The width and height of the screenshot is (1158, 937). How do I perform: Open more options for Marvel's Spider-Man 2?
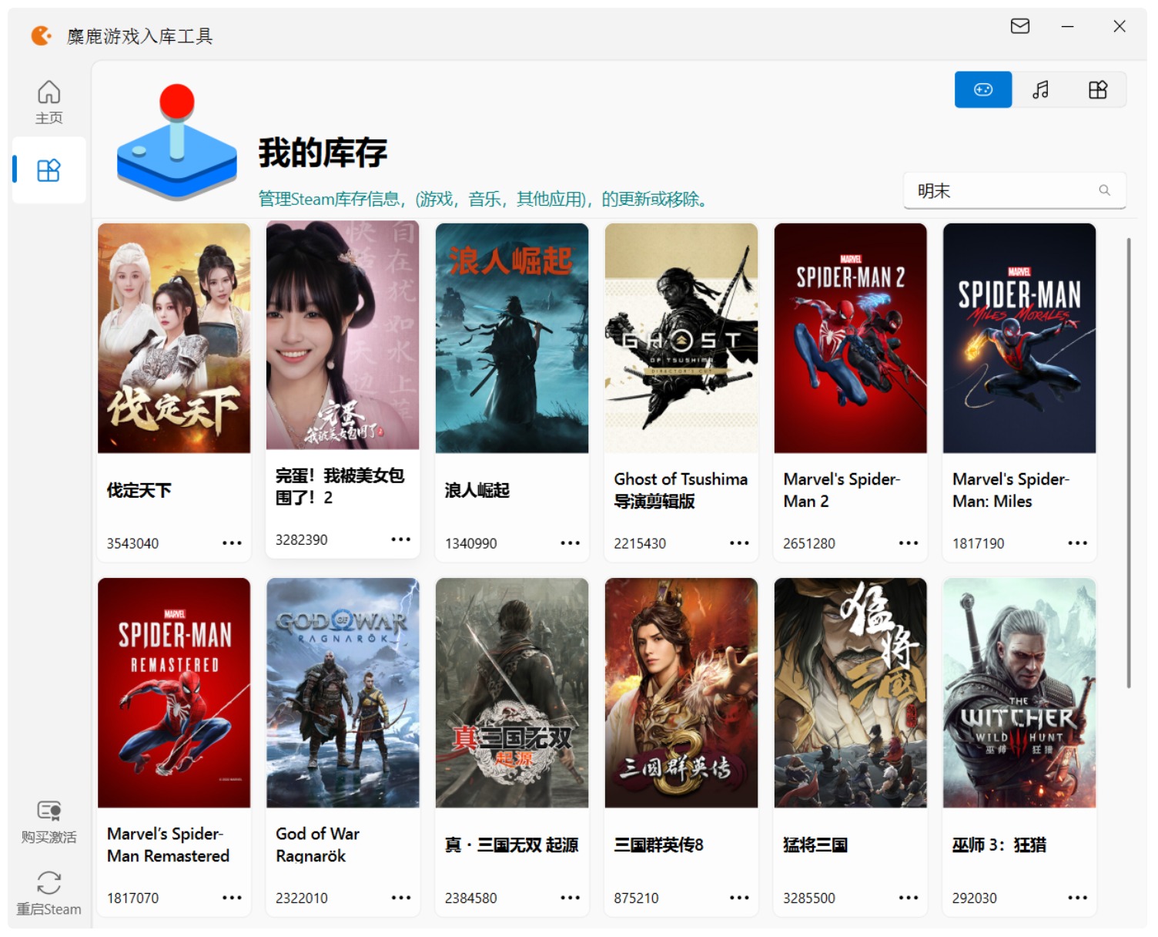coord(909,543)
